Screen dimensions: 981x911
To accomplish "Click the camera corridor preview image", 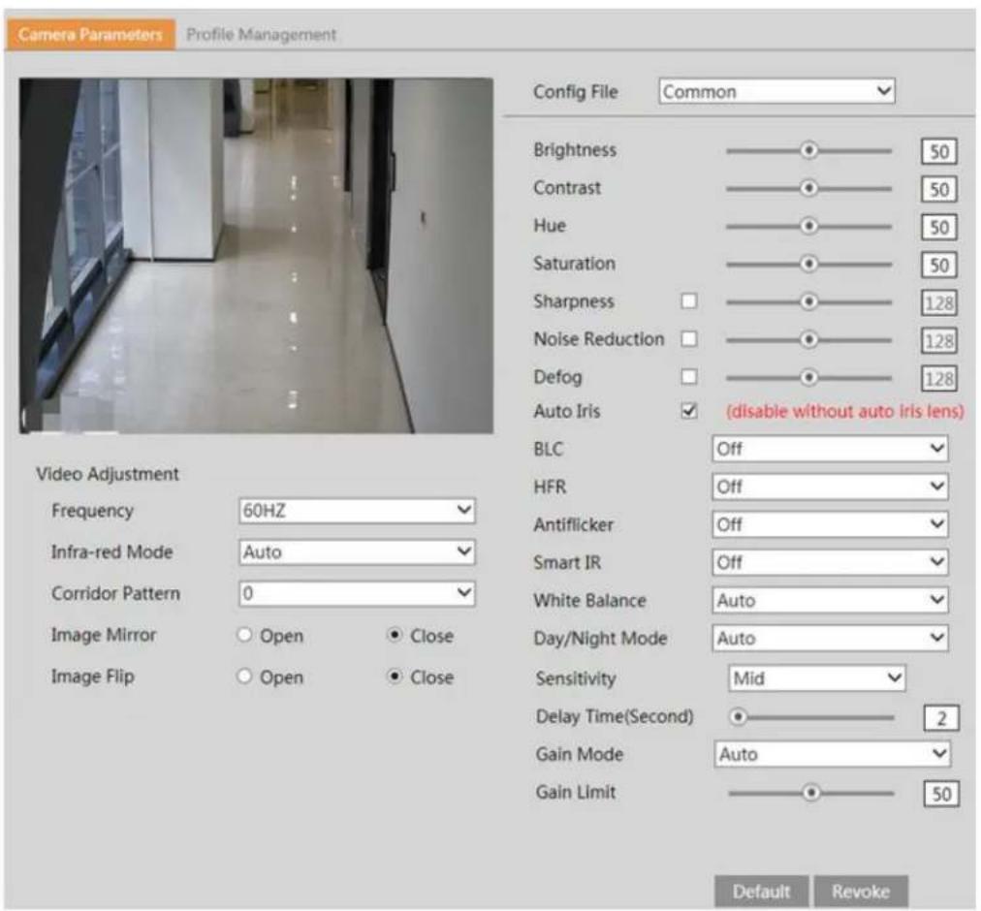I will click(x=257, y=256).
